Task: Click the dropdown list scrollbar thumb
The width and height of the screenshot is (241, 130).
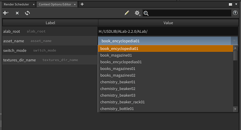Action: click(x=235, y=55)
